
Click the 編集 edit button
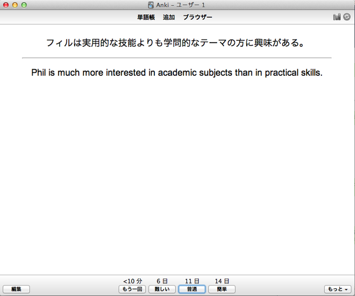pos(17,289)
